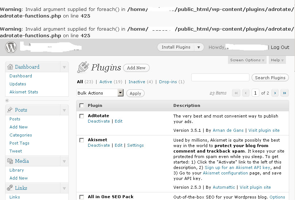Toggle the select-all Plugin header checkbox
The image size is (295, 200).
(x=82, y=105)
